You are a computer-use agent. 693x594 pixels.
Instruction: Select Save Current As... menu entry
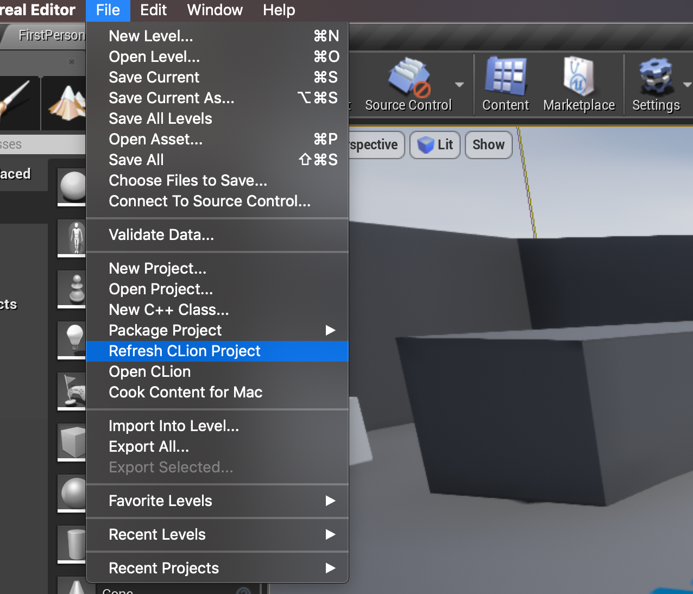[217, 98]
